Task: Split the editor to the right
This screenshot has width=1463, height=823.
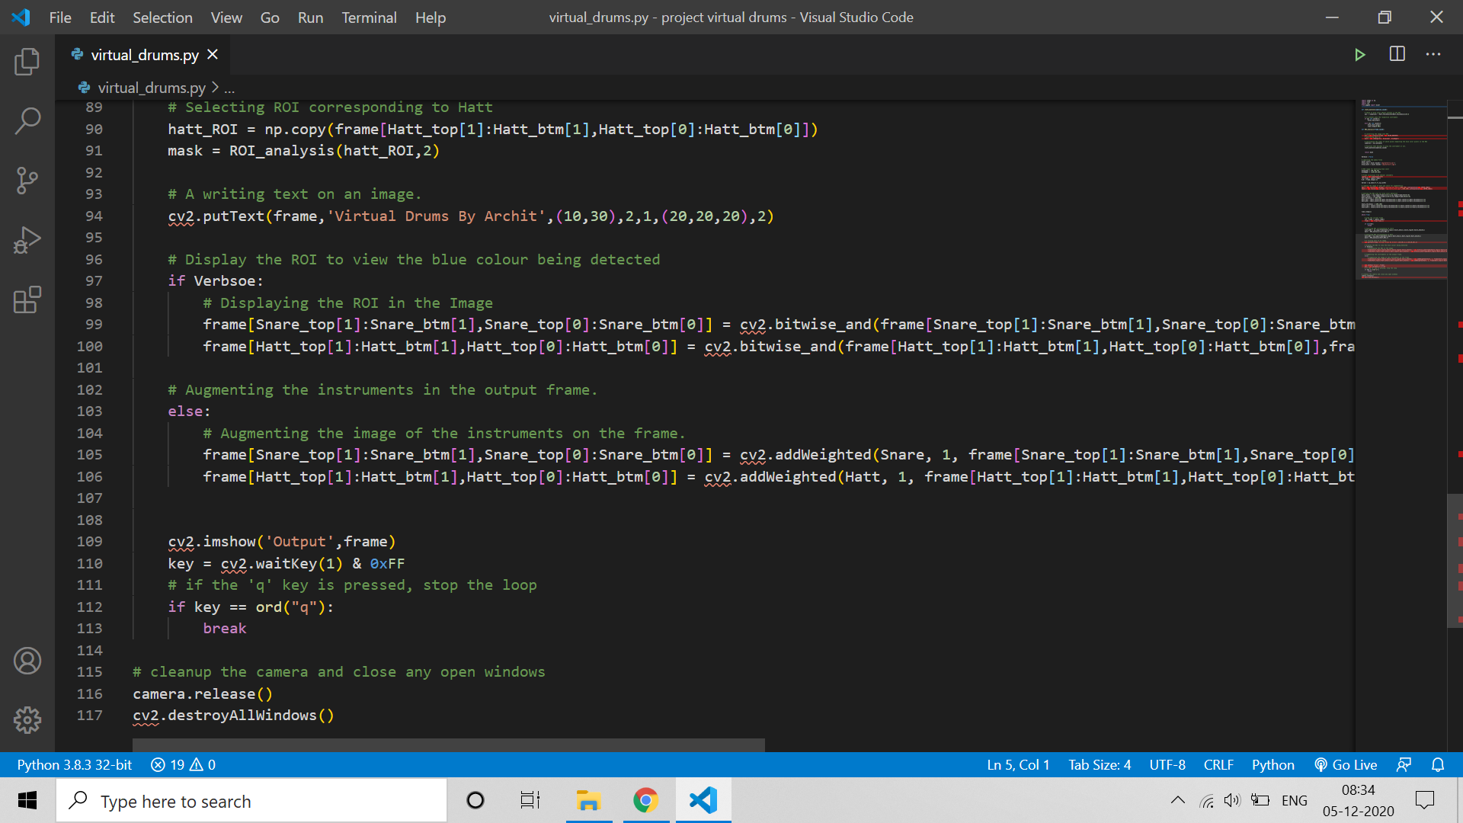Action: [1397, 54]
